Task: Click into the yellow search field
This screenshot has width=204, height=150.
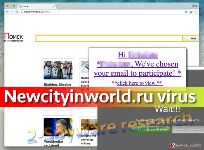Action: click(109, 39)
